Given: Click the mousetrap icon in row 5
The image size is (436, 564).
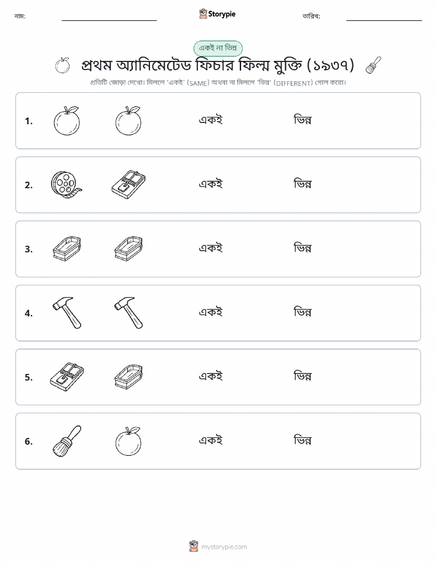Looking at the screenshot, I should (x=66, y=376).
